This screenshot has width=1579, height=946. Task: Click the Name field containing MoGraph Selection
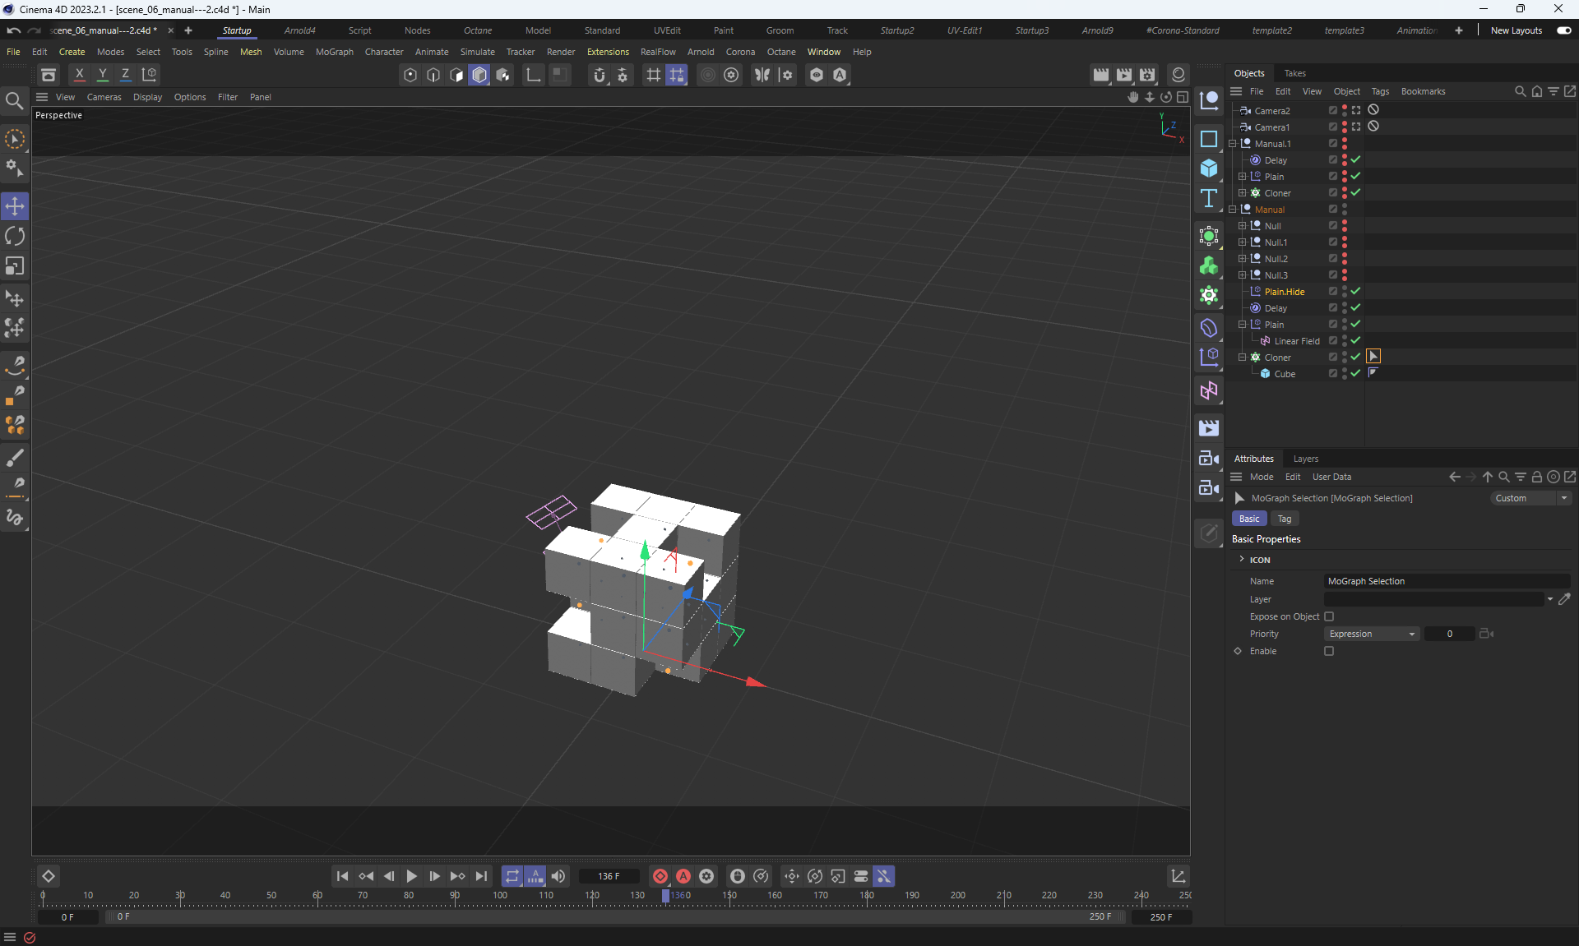[1446, 581]
